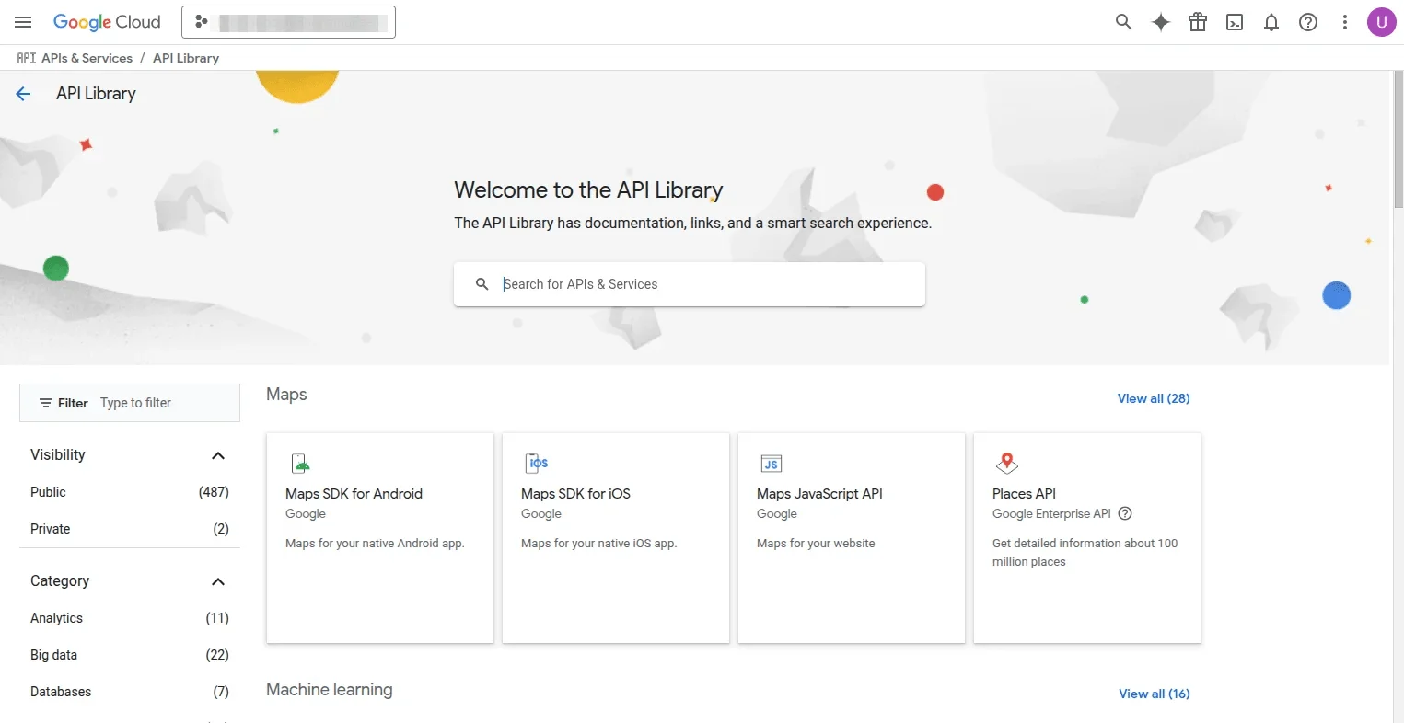The image size is (1404, 723).
Task: Click the Search for APIs & Services field
Action: click(700, 284)
